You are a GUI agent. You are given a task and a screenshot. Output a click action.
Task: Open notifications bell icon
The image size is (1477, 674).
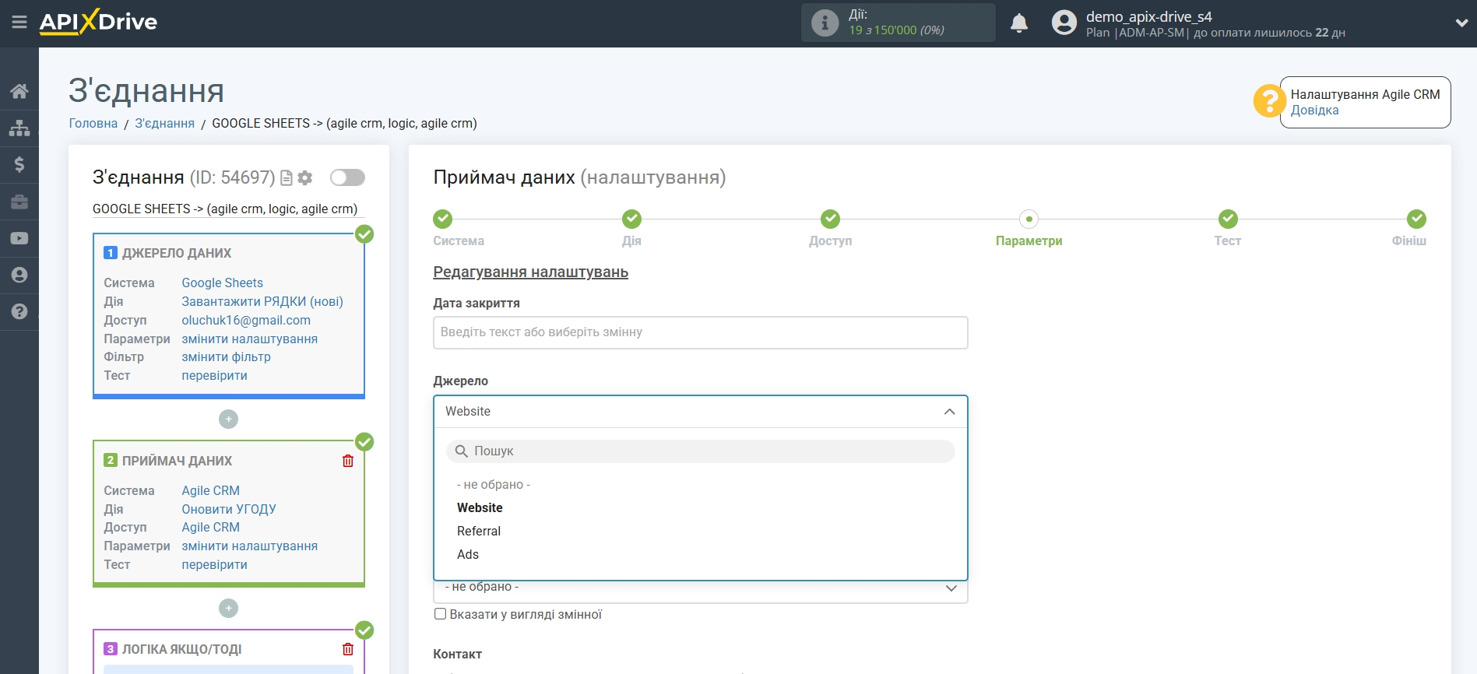click(x=1019, y=23)
